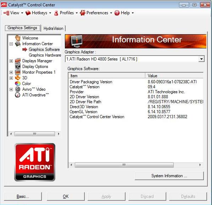Open the Preferences menu
Image resolution: width=212 pixels, height=205 pixels.
(x=97, y=13)
